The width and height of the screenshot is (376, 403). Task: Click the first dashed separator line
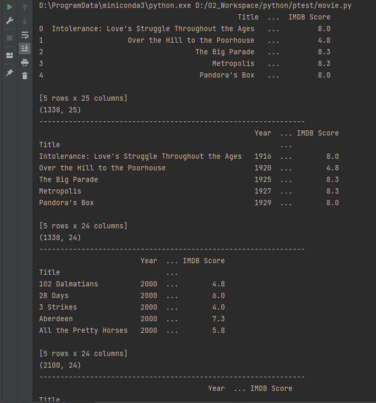[172, 121]
